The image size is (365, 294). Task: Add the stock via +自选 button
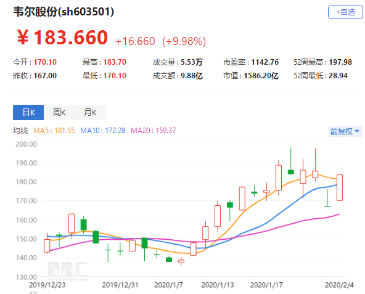pos(345,12)
